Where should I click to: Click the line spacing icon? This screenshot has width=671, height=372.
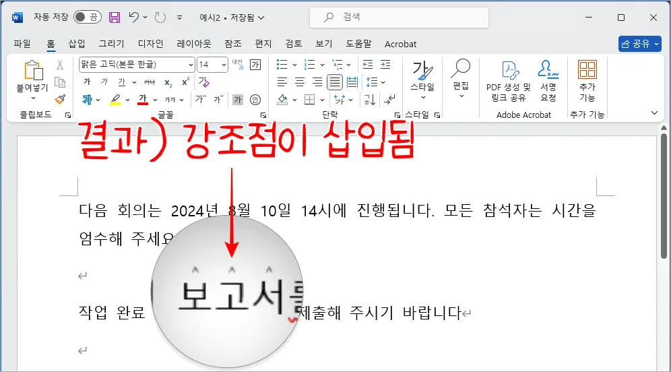[372, 82]
